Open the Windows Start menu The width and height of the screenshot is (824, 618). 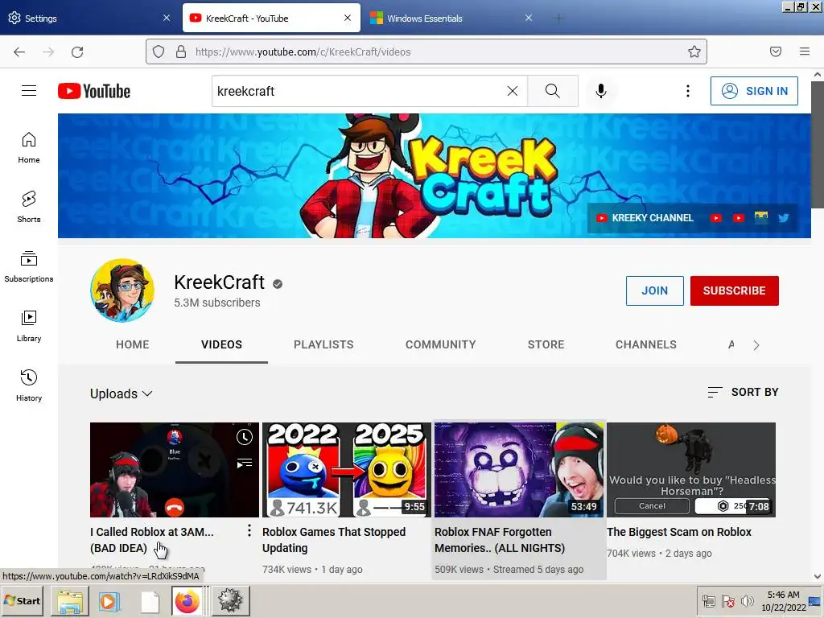(x=23, y=600)
